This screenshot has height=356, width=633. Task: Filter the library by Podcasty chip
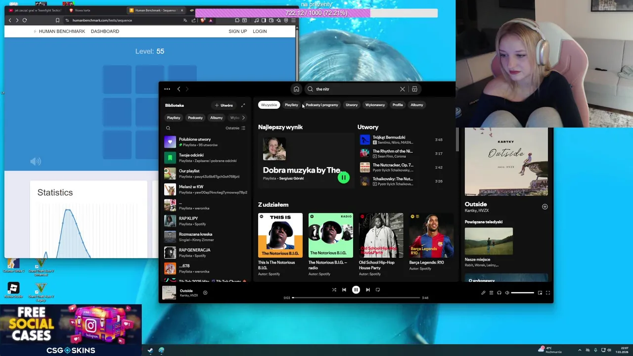coord(195,118)
